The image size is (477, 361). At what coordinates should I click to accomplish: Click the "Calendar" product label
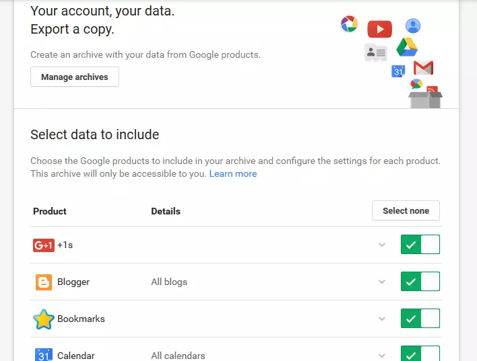click(76, 356)
